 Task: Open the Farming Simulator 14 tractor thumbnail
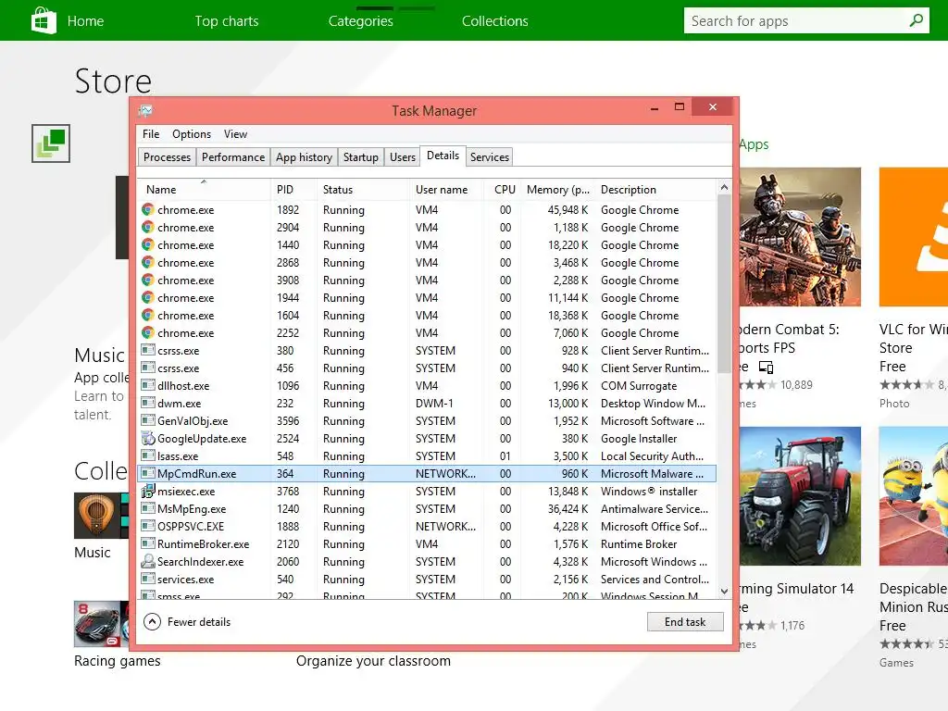pos(801,496)
